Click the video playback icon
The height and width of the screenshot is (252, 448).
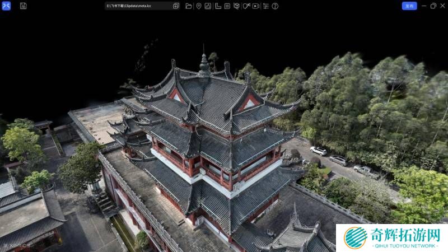[255, 6]
